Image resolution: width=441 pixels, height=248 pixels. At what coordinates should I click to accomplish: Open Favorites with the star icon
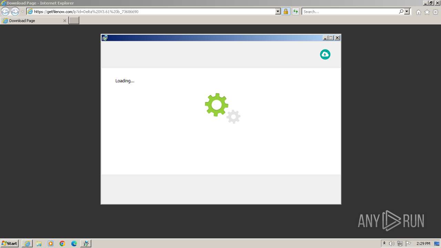pyautogui.click(x=427, y=12)
